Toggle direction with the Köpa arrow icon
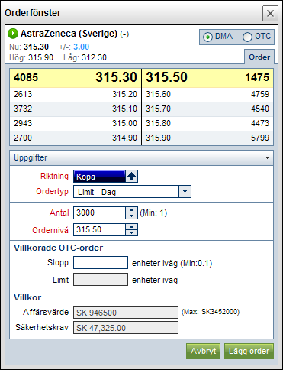Screen dimensions: 283x370 [131, 177]
